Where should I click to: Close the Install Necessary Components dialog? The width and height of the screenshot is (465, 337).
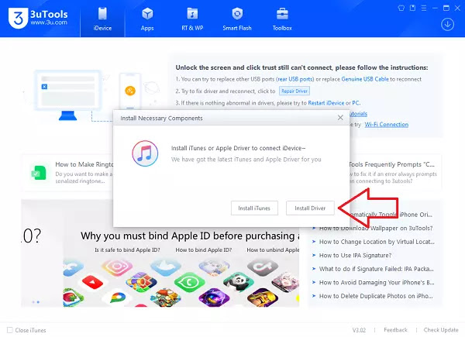[340, 118]
